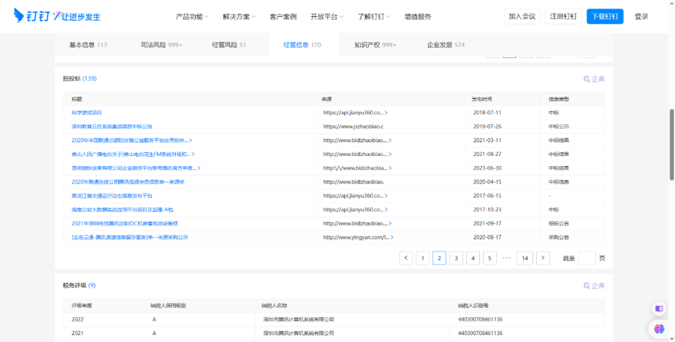Screen dimensions: 675x342
Task: Expand the 产品功能 menu
Action: (192, 17)
